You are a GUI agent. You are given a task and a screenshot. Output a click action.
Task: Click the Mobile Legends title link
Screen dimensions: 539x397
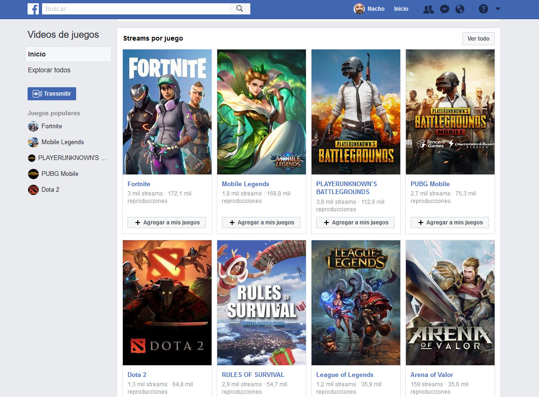point(245,184)
